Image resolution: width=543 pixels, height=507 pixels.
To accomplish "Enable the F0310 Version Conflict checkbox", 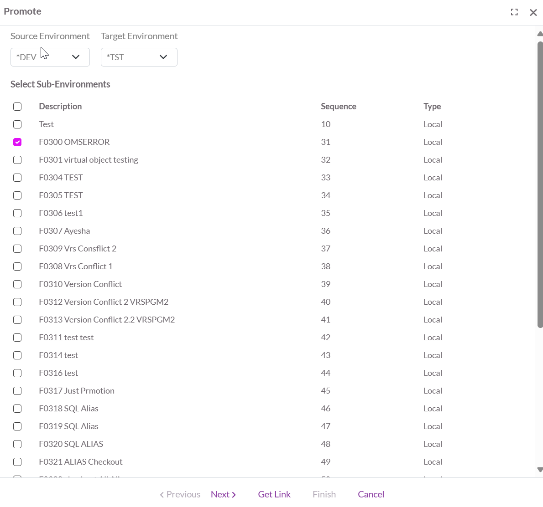I will point(17,284).
